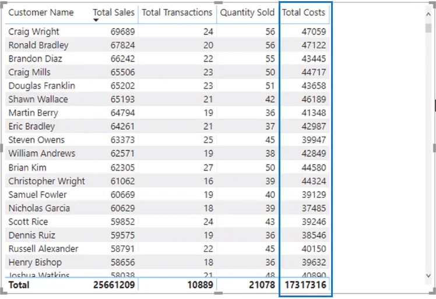Click the bottom-left corner resize handle
Screen dimensions: 436x299
coord(3,291)
